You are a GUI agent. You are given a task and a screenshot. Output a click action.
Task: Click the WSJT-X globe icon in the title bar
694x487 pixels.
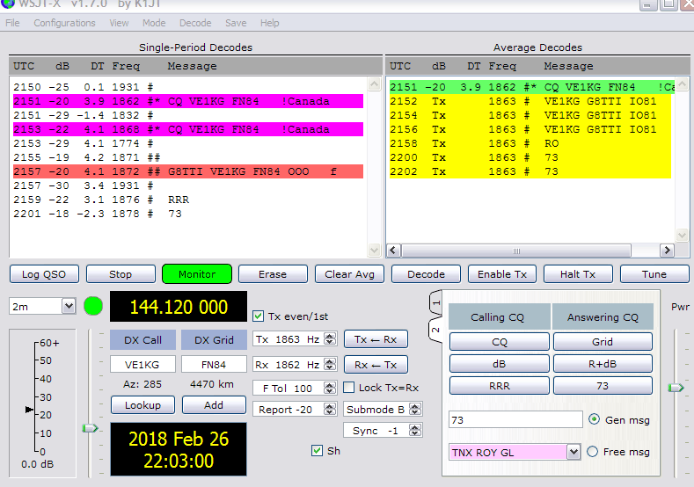point(8,4)
